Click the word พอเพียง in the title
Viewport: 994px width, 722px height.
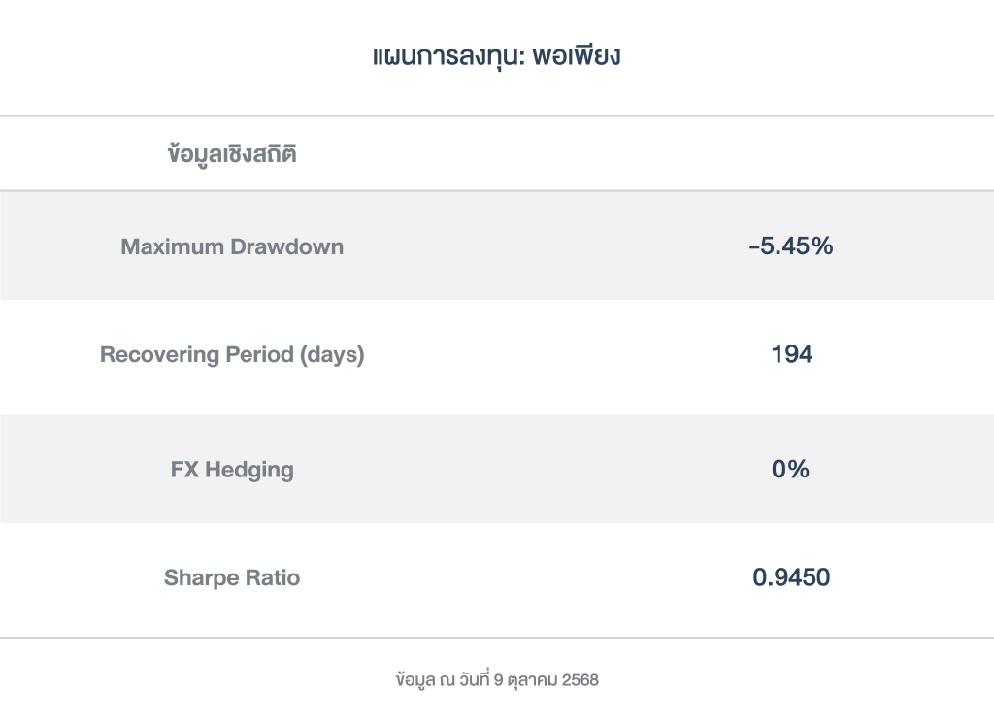[577, 56]
